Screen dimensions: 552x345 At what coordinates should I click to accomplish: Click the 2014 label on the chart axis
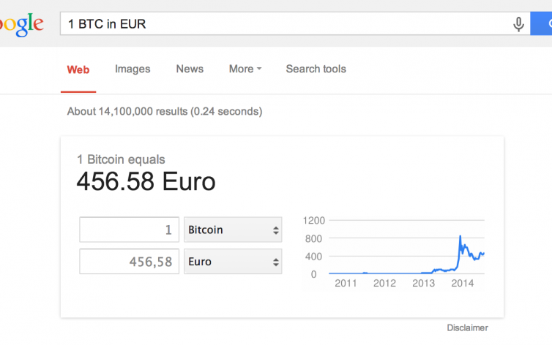coord(463,284)
